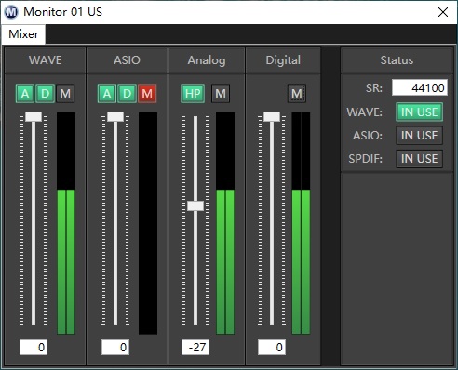
Task: Close the Monitor 01 US window
Action: tap(443, 12)
